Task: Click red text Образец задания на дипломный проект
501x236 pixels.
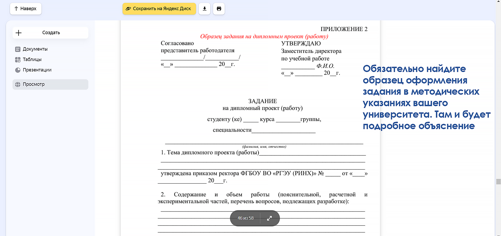Action: 264,36
